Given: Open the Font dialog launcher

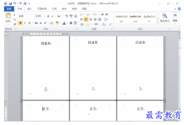Looking at the screenshot, I should coord(76,29).
